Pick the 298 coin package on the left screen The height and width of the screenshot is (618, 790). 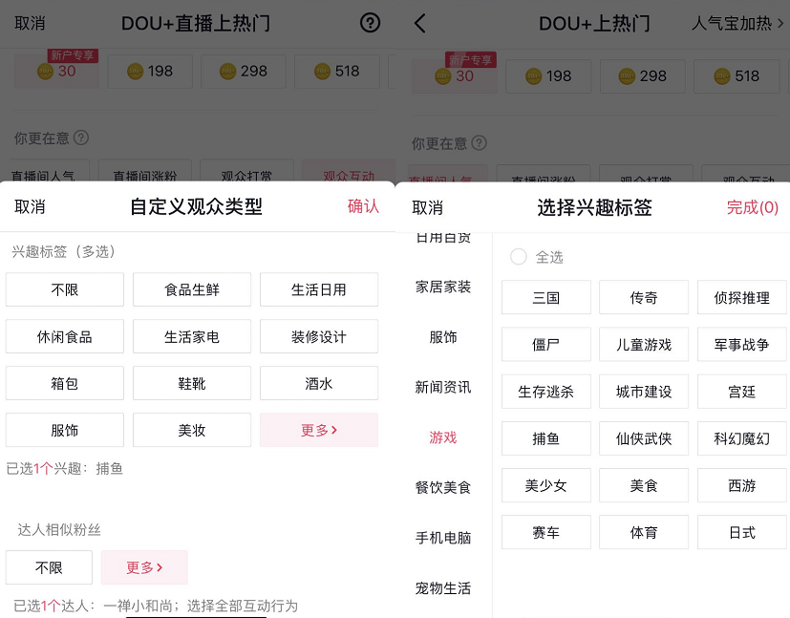(x=244, y=71)
